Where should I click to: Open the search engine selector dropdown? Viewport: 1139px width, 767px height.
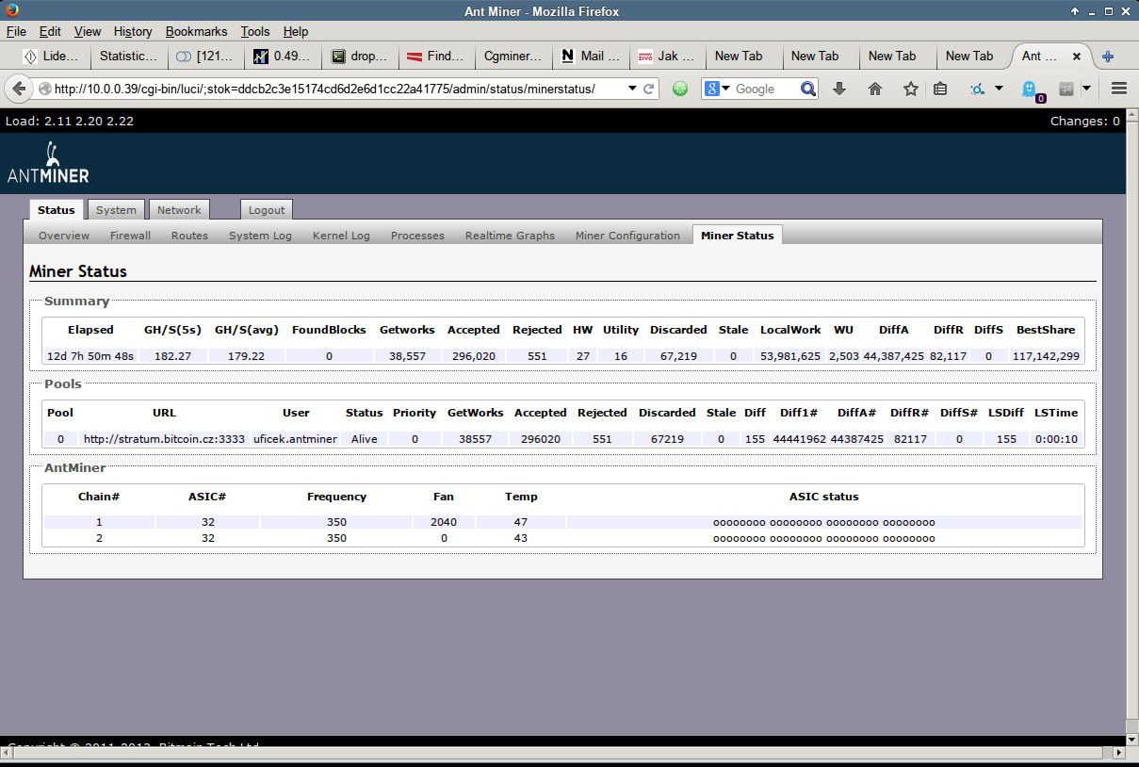(717, 89)
